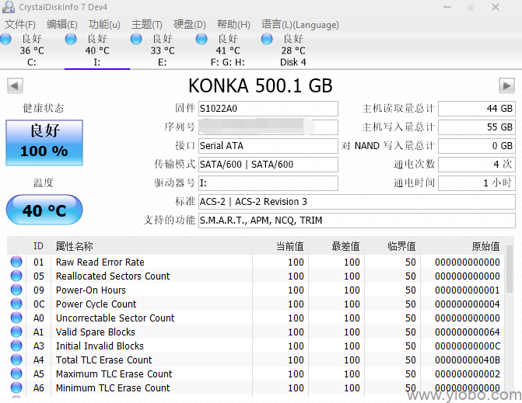522x403 pixels.
Task: Click the status orb for Maximum TLC Erase Count
Action: [x=16, y=373]
